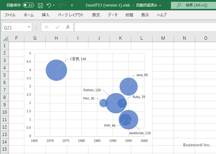
Task: Click the Select All corner triangle
Action: [x=5, y=38]
